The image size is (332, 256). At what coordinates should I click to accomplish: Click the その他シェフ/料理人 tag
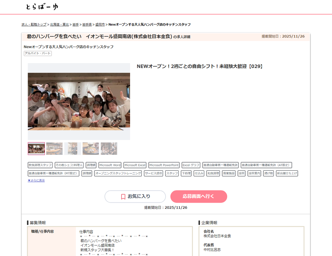(69, 165)
